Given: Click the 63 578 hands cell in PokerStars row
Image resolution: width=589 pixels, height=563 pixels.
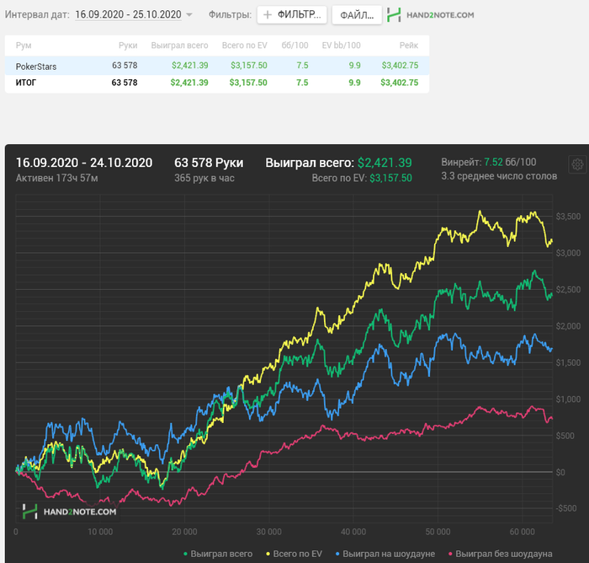Looking at the screenshot, I should (x=125, y=66).
